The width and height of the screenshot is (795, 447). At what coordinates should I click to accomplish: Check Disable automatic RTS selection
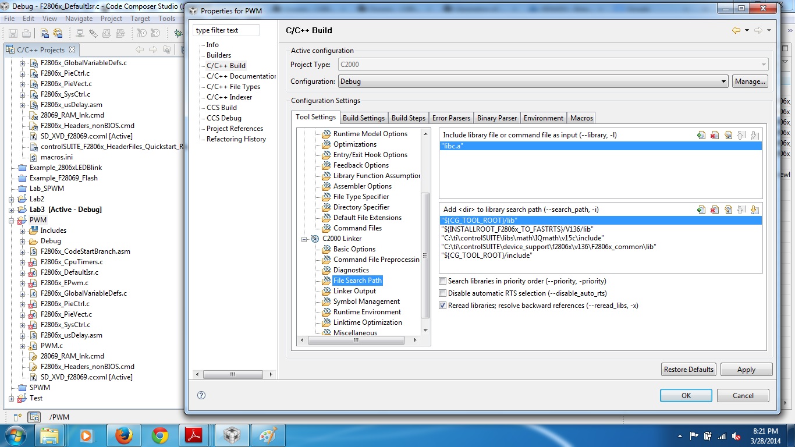(x=442, y=293)
